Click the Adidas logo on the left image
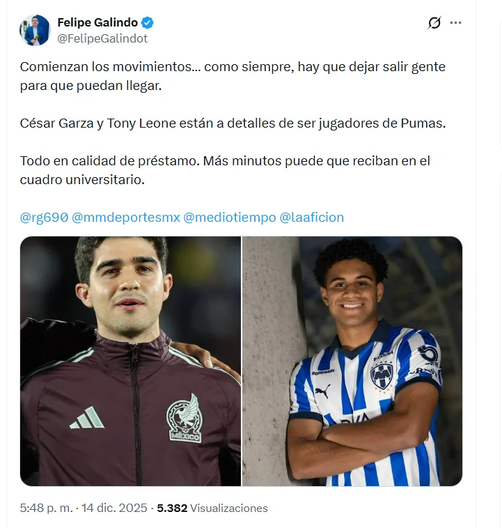The height and width of the screenshot is (528, 502). tap(87, 418)
